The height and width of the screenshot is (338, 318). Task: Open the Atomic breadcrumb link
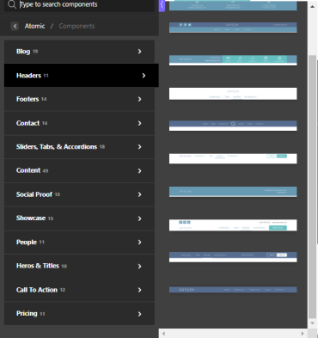(x=34, y=26)
